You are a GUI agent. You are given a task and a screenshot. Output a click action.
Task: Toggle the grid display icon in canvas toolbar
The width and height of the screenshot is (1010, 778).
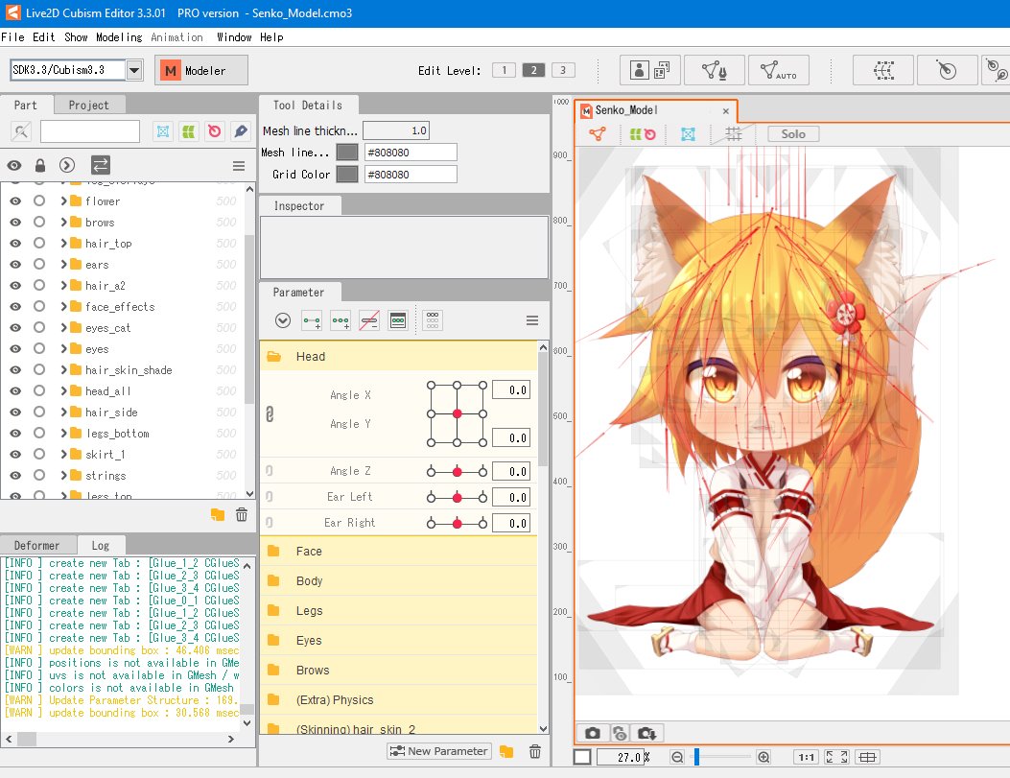733,134
